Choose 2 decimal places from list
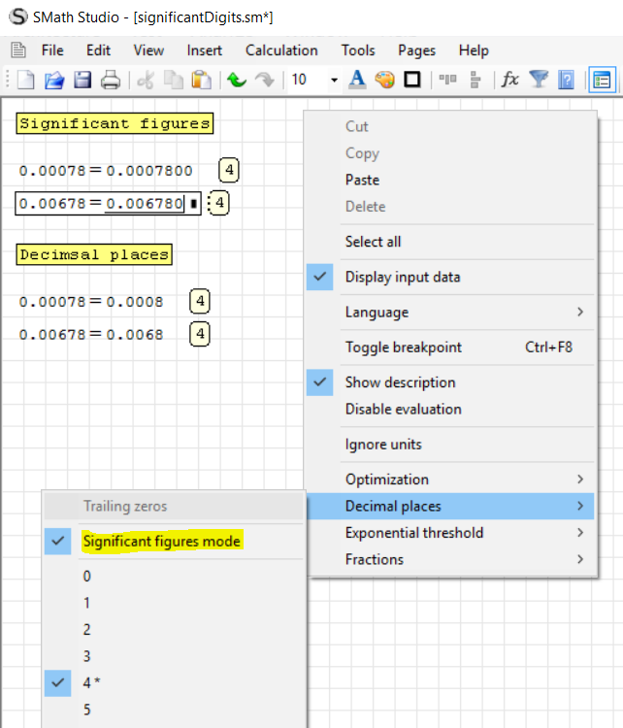 [87, 629]
